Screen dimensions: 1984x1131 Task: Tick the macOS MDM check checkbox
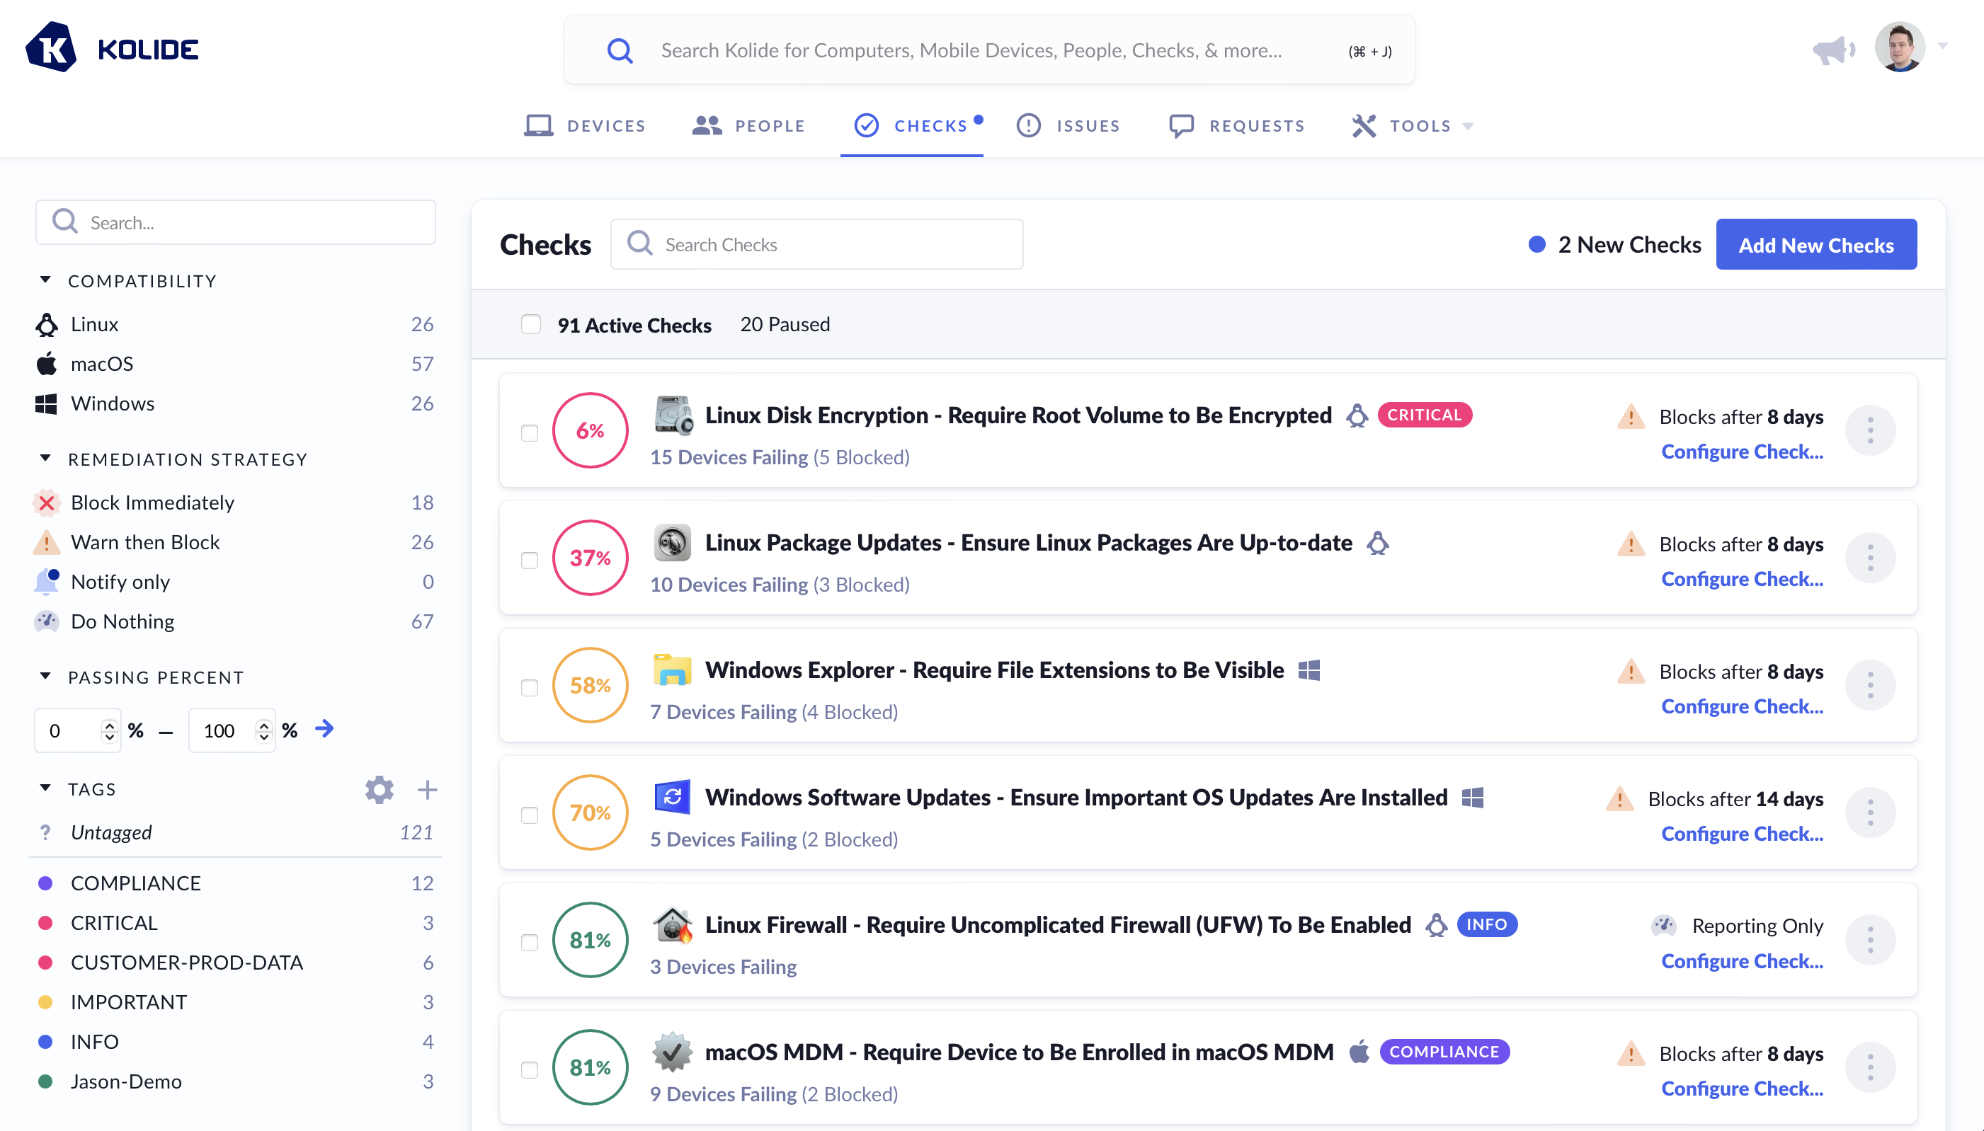(x=529, y=1069)
